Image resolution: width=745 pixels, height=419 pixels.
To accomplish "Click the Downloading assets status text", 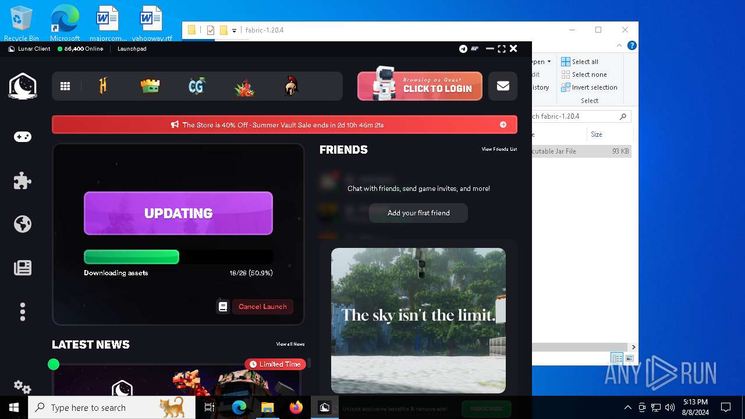I will coord(116,273).
